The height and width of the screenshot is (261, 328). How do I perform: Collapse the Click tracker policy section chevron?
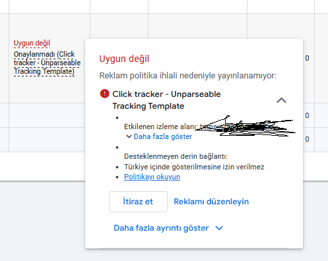pos(281,100)
